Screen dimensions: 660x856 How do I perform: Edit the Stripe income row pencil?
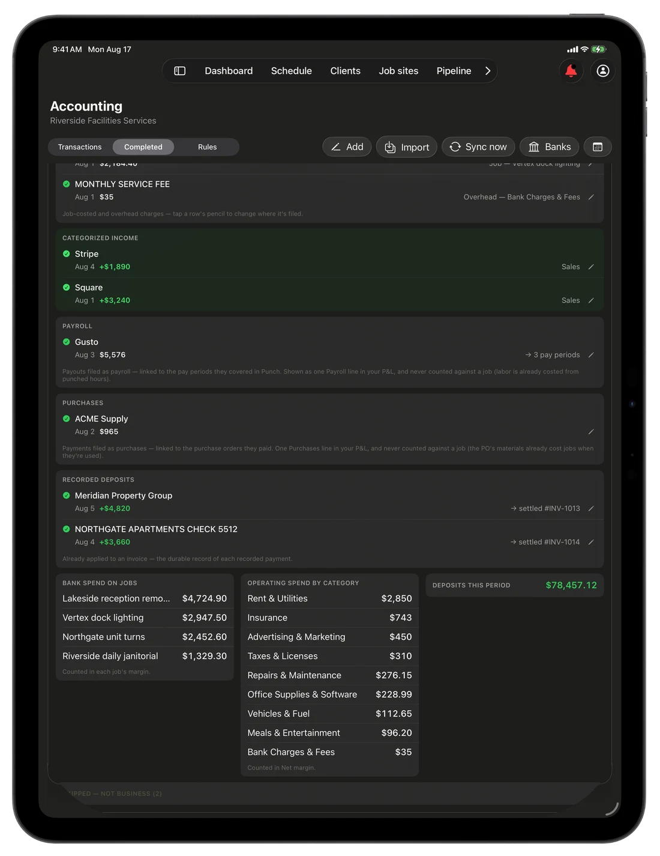coord(591,267)
